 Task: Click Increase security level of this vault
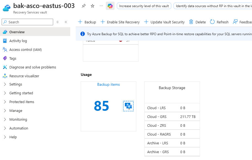(144, 6)
